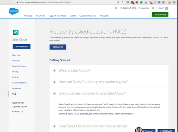Open the Support & Services menu
Viewport: 178px width, 132px height.
[57, 16]
